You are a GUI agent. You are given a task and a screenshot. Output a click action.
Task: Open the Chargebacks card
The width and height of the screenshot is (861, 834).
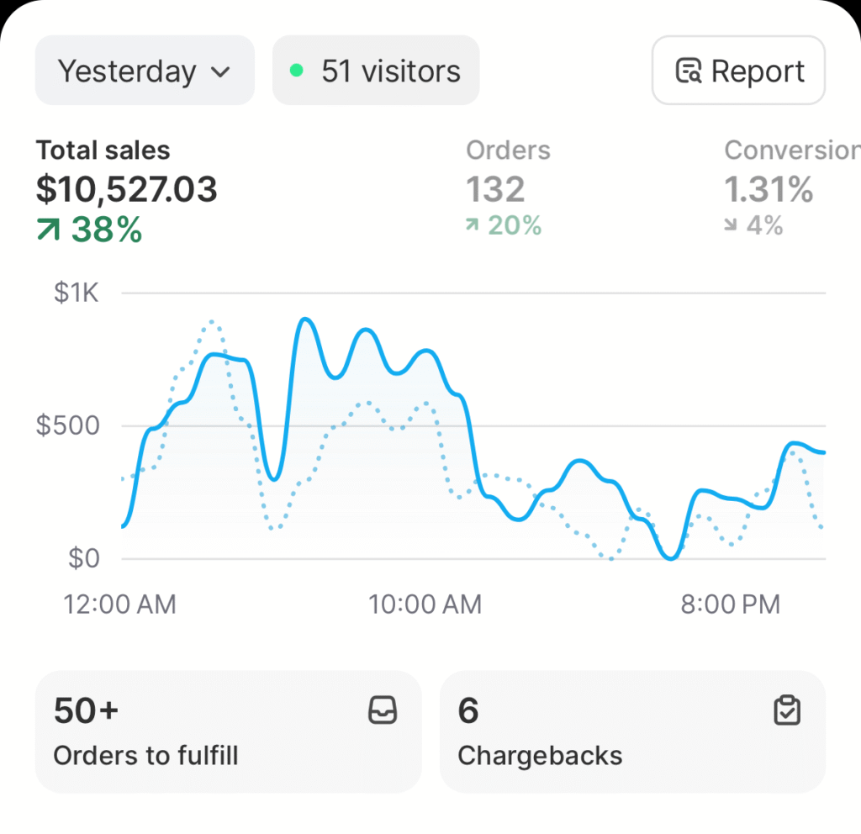[x=632, y=731]
